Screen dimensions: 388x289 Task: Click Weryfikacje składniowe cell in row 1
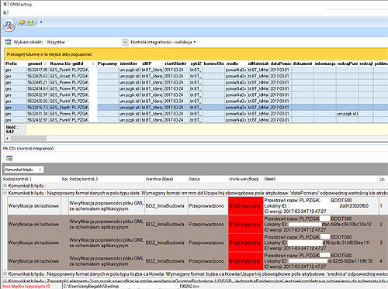tap(33, 206)
